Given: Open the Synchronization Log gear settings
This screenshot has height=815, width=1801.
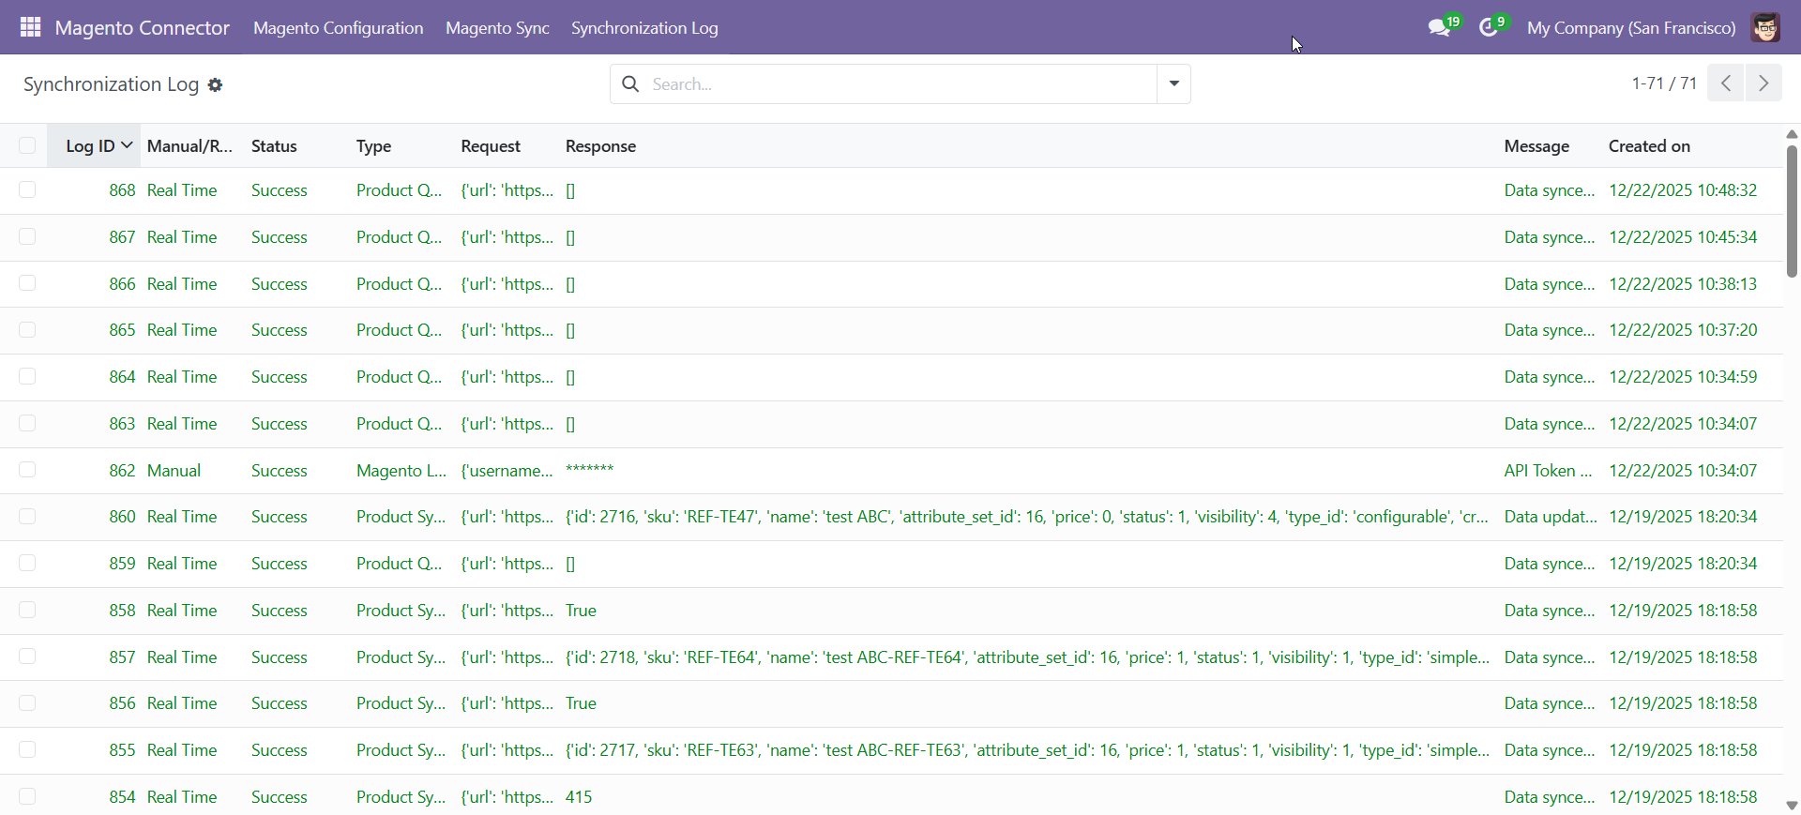Looking at the screenshot, I should pyautogui.click(x=215, y=85).
